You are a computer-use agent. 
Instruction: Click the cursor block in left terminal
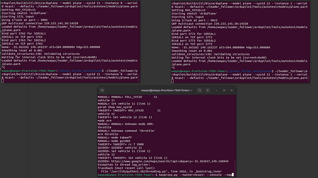[x=2, y=81]
